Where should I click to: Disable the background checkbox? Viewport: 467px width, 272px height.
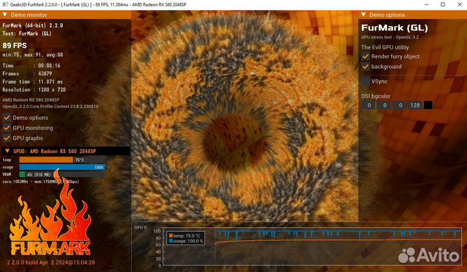[365, 67]
